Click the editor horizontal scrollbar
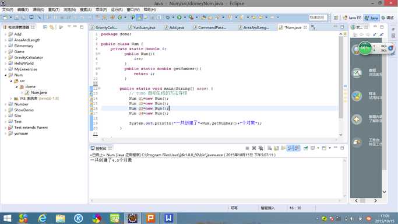Image resolution: width=398 pixels, height=224 pixels. 220,139
